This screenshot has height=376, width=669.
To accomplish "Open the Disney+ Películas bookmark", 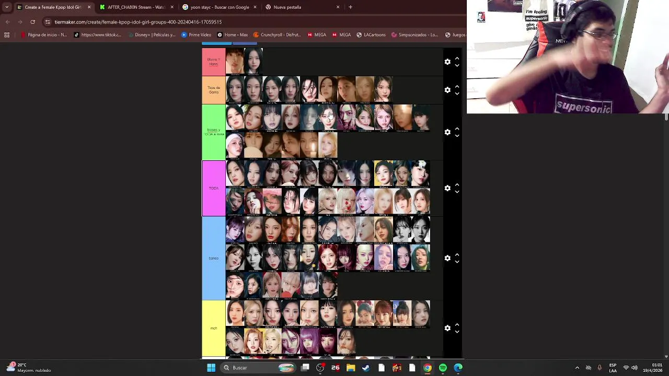I will (152, 35).
